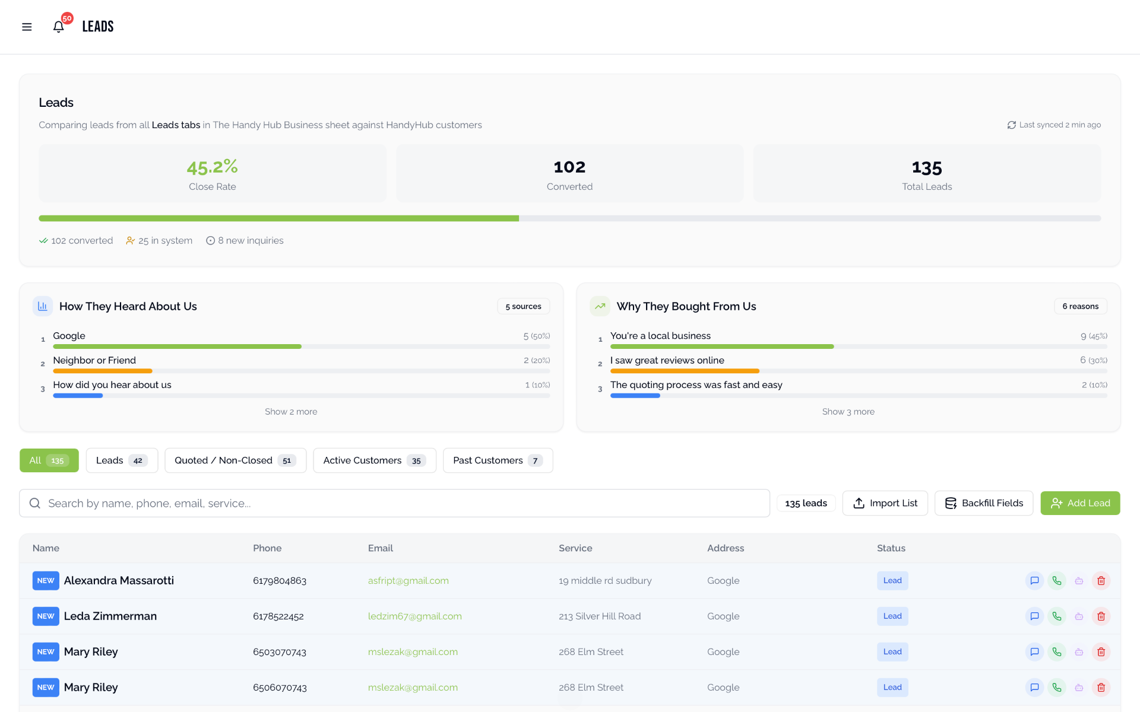Click Lead status badge for Leda Zimmerman

(892, 616)
